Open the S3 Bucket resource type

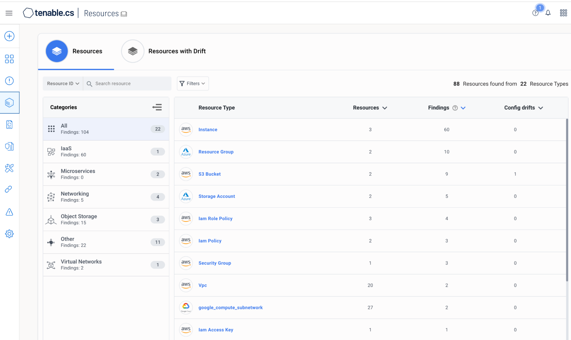209,174
